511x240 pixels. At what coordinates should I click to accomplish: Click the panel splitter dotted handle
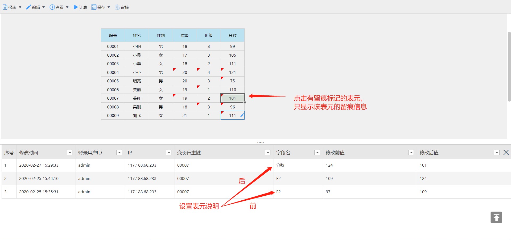click(x=260, y=142)
